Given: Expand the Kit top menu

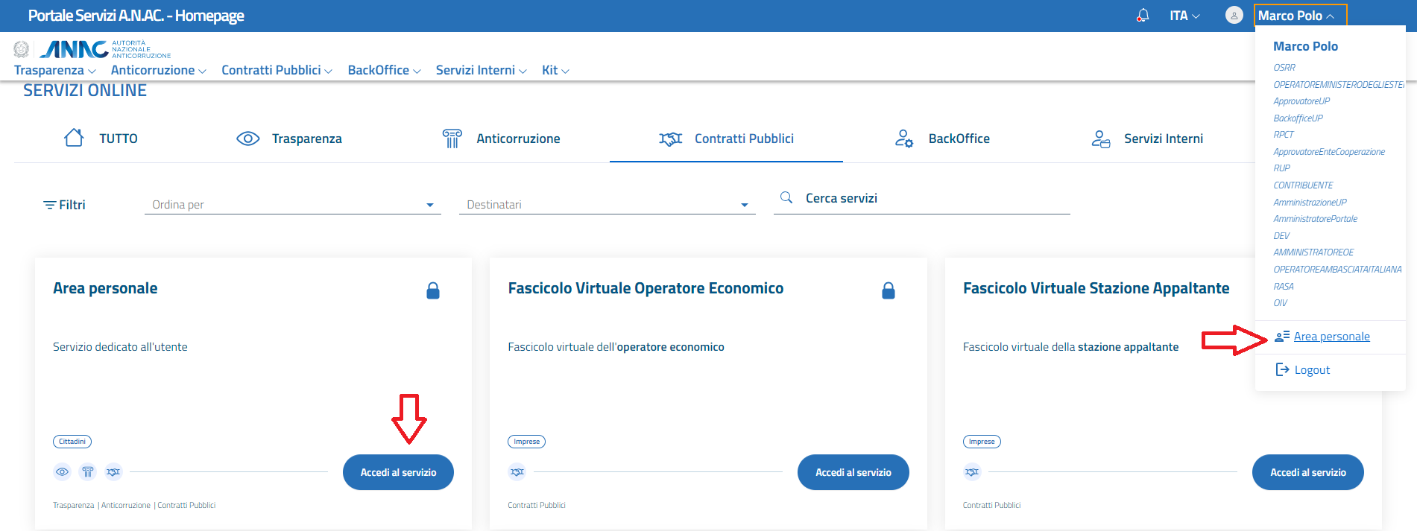Looking at the screenshot, I should click(x=556, y=70).
